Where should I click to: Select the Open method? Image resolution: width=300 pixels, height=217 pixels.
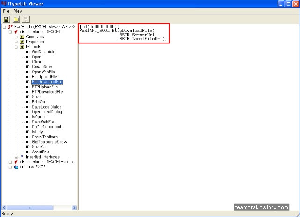pos(37,57)
